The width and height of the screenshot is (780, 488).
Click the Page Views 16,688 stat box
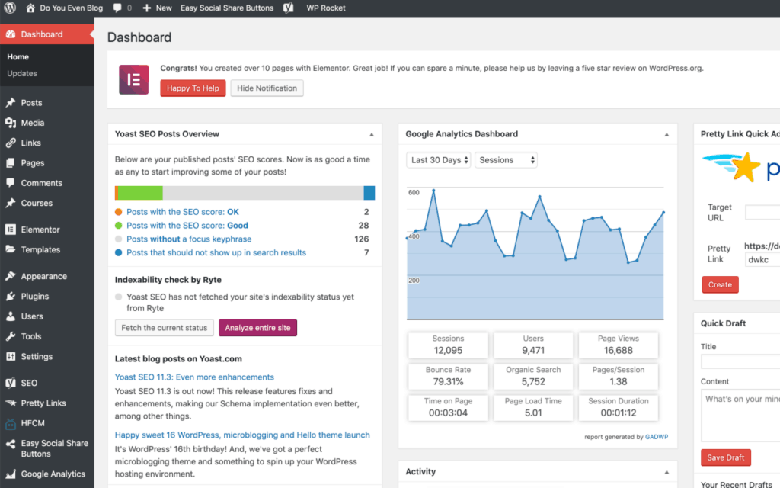point(619,345)
